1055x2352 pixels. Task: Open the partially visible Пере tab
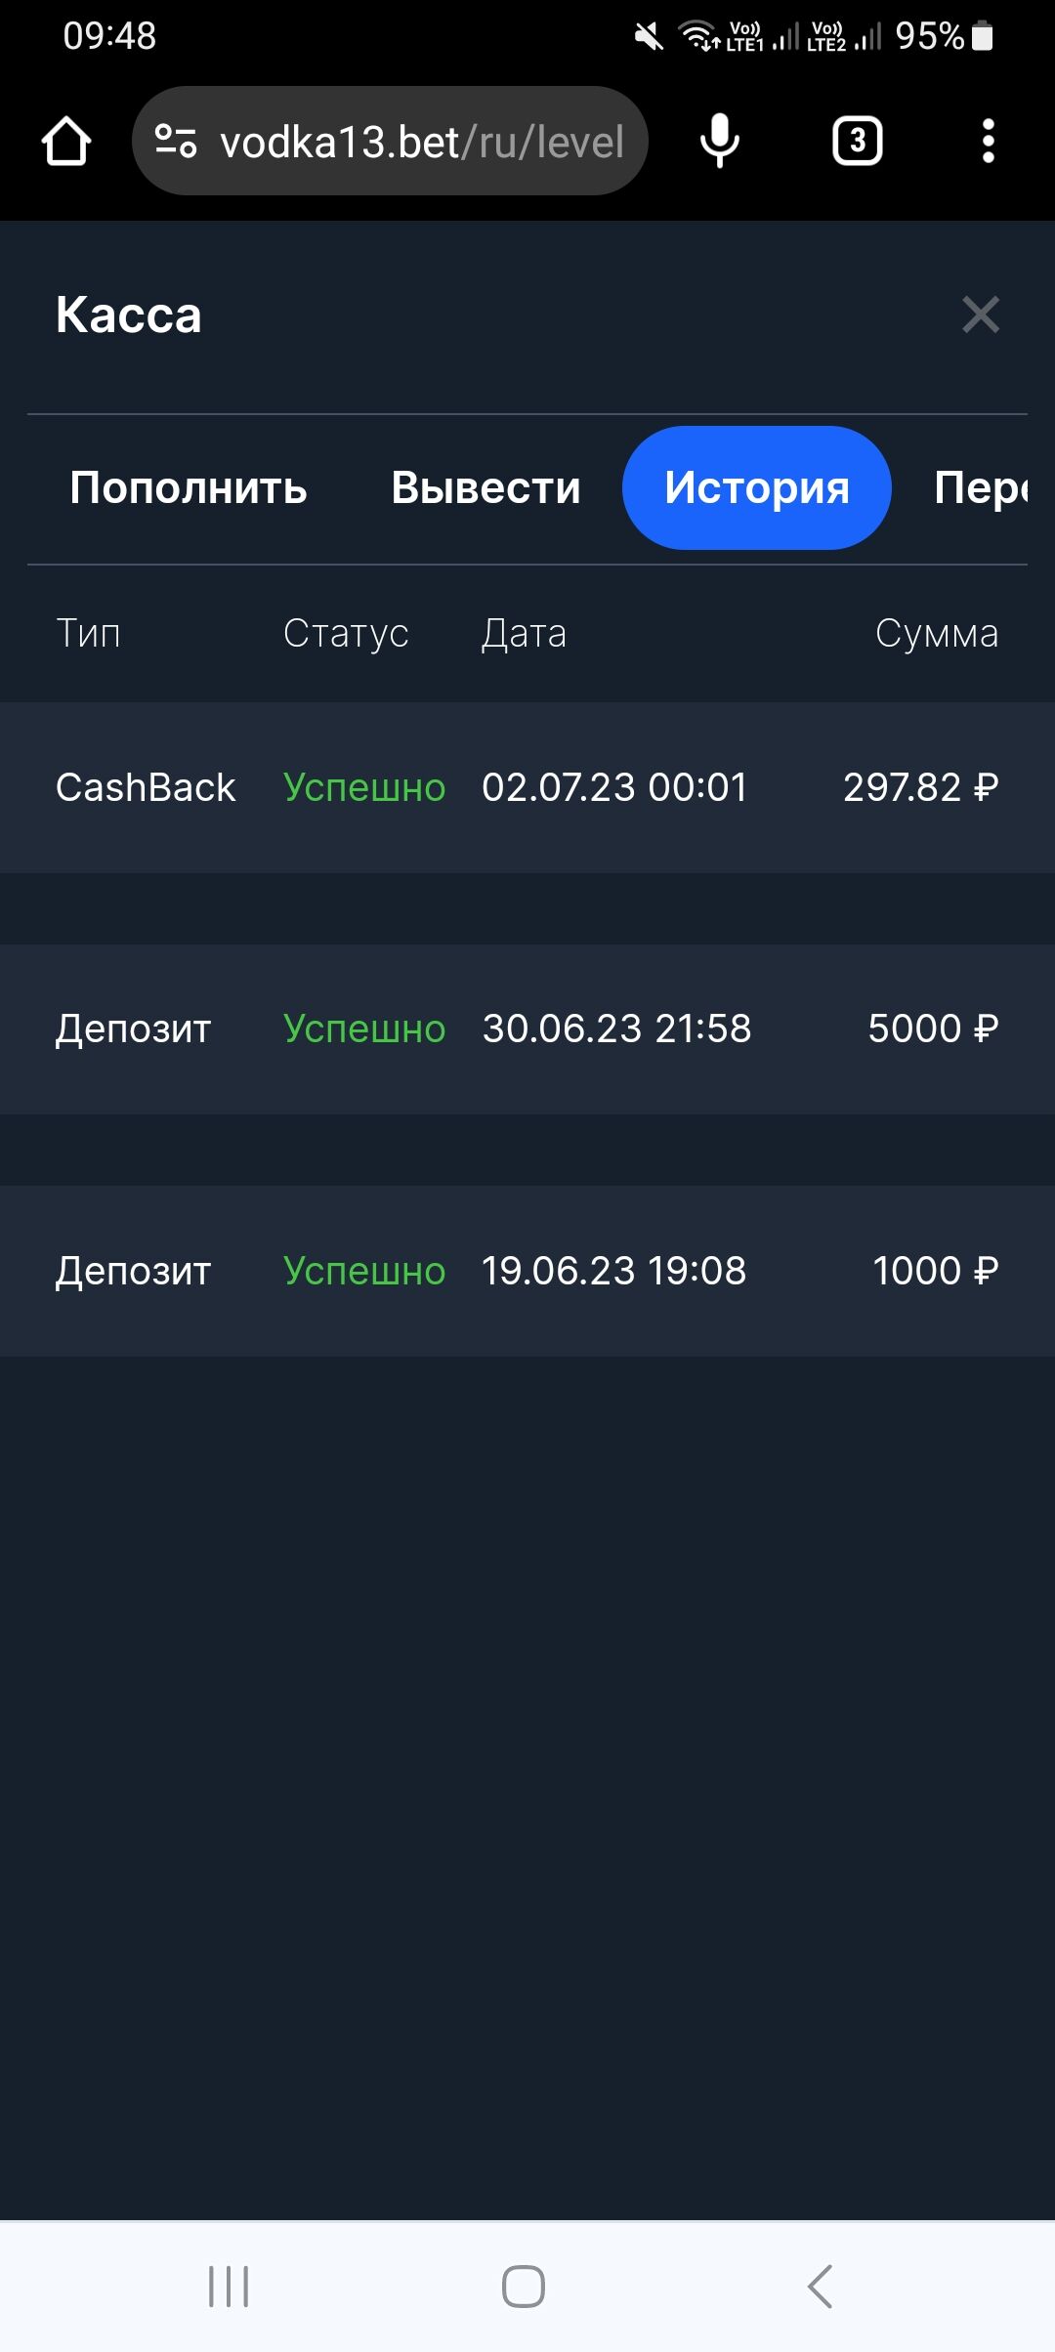pyautogui.click(x=980, y=487)
